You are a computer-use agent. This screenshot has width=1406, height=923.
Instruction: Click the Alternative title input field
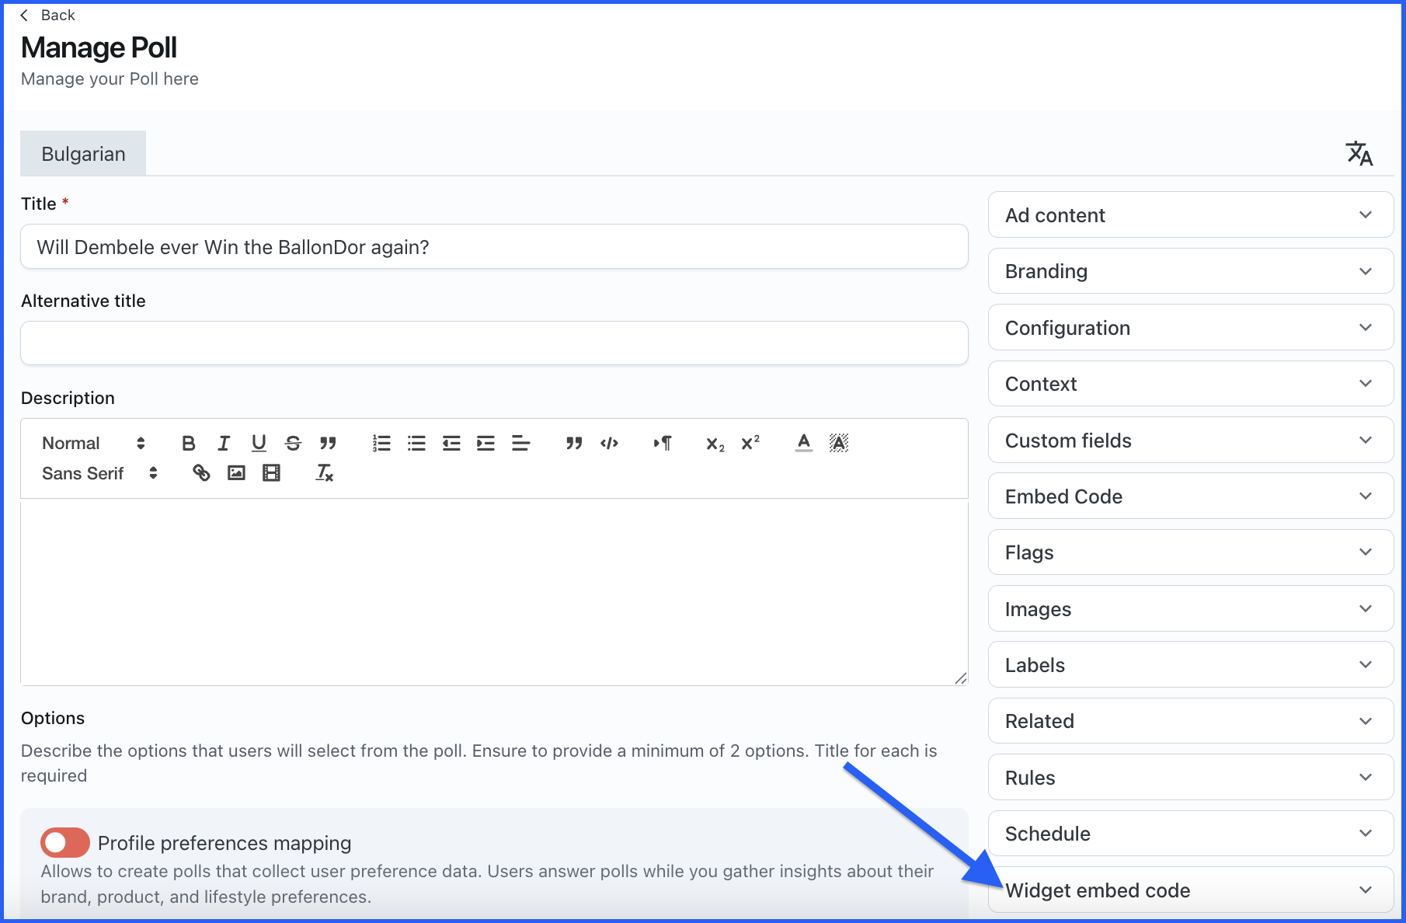494,343
